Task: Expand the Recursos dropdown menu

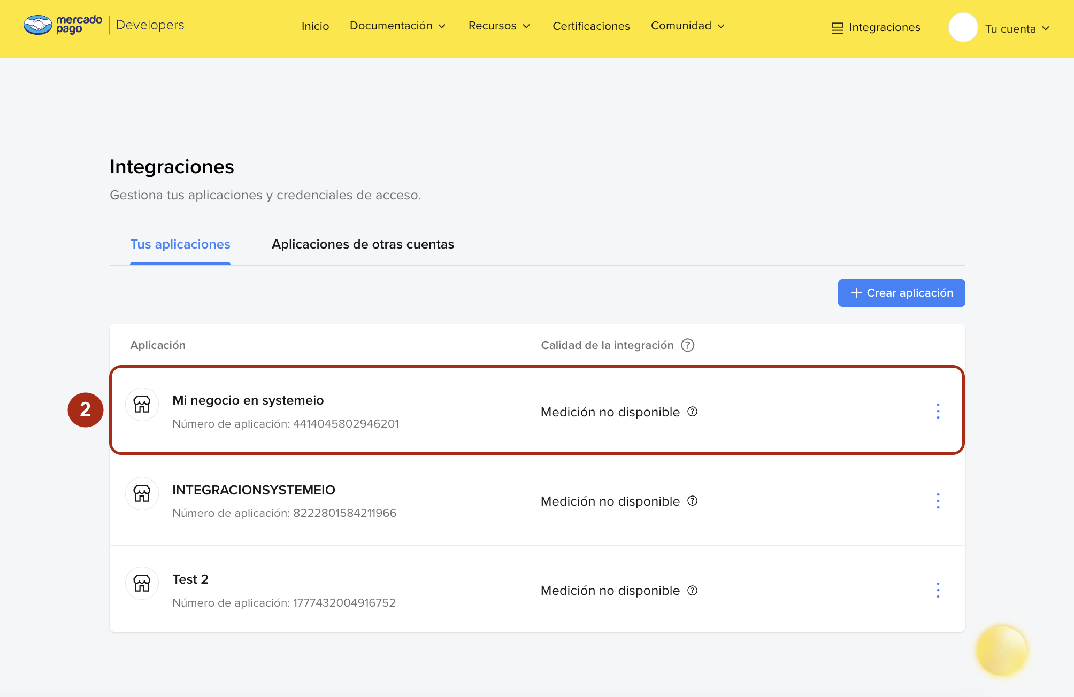Action: 499,26
